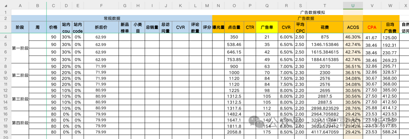This screenshot has width=409, height=139.
Task: Select row 3 header
Action: (5, 27)
